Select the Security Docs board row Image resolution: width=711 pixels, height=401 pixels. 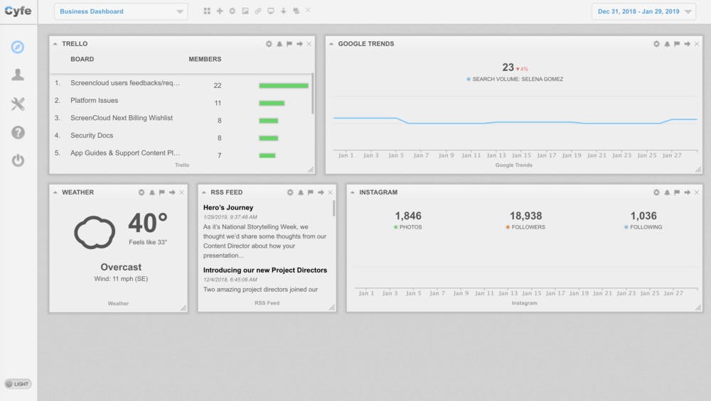pyautogui.click(x=181, y=136)
